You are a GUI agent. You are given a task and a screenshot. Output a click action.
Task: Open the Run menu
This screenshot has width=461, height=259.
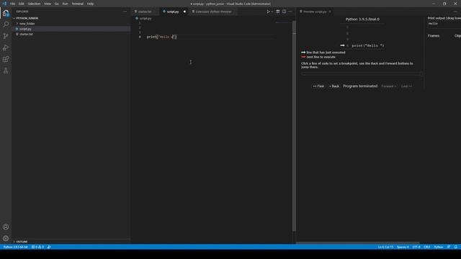66,4
